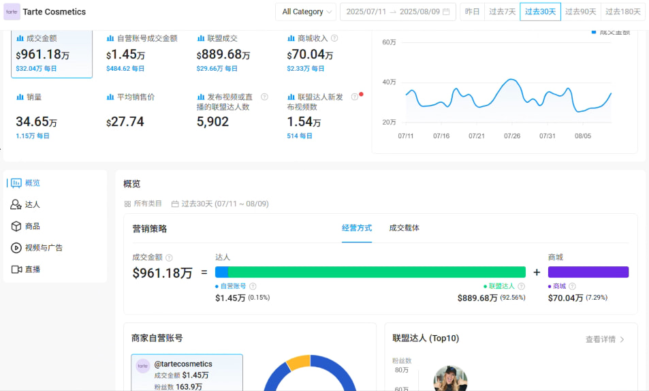The width and height of the screenshot is (649, 391).
Task: Click the green 联盟达人 bar segment
Action: [x=377, y=272]
